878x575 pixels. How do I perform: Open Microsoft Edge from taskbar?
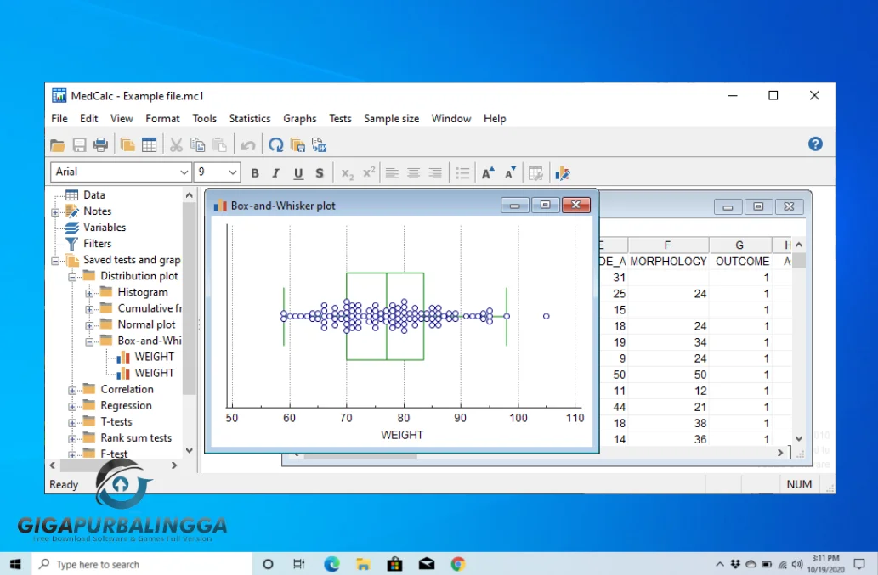tap(331, 564)
